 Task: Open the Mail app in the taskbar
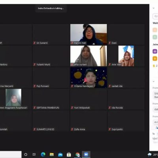coord(60,154)
